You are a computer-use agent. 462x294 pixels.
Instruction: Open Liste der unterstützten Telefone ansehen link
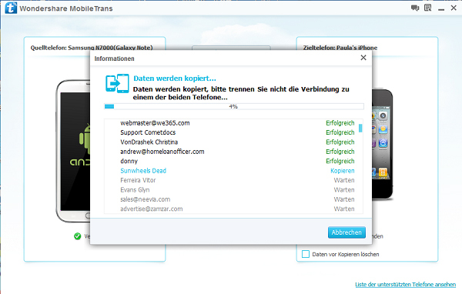coord(406,284)
